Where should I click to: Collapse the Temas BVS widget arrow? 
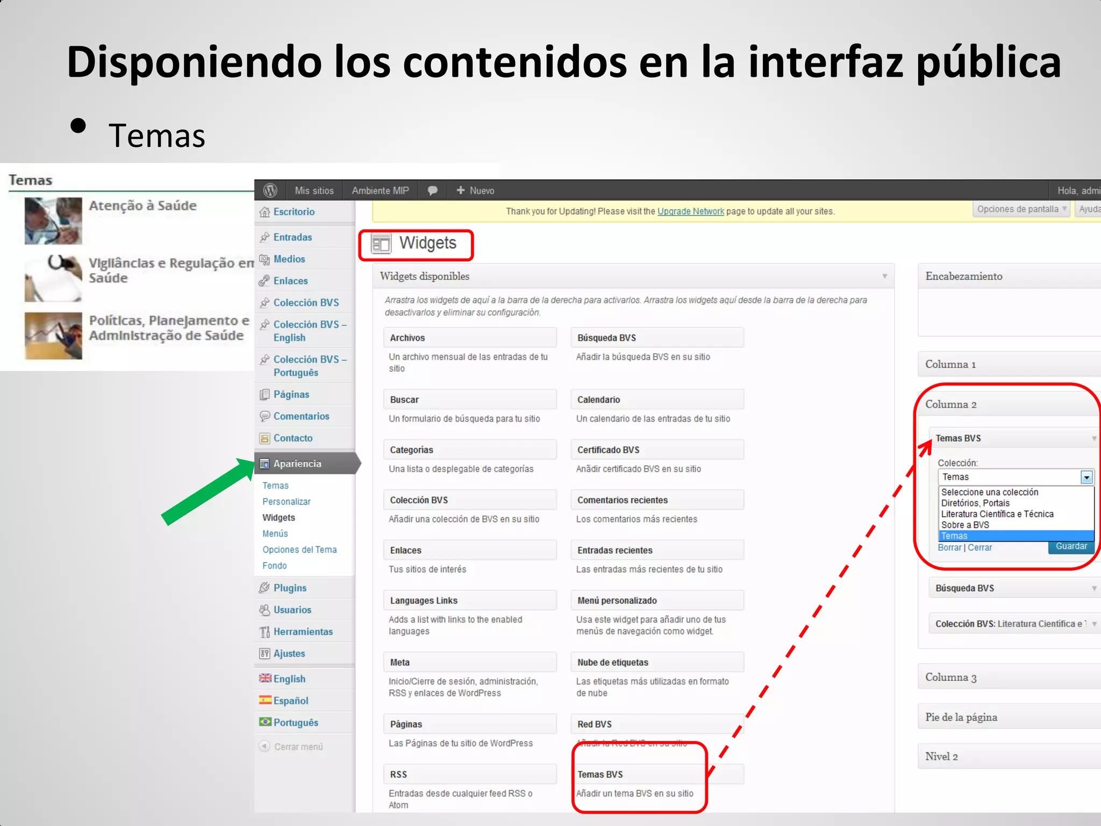(1094, 439)
